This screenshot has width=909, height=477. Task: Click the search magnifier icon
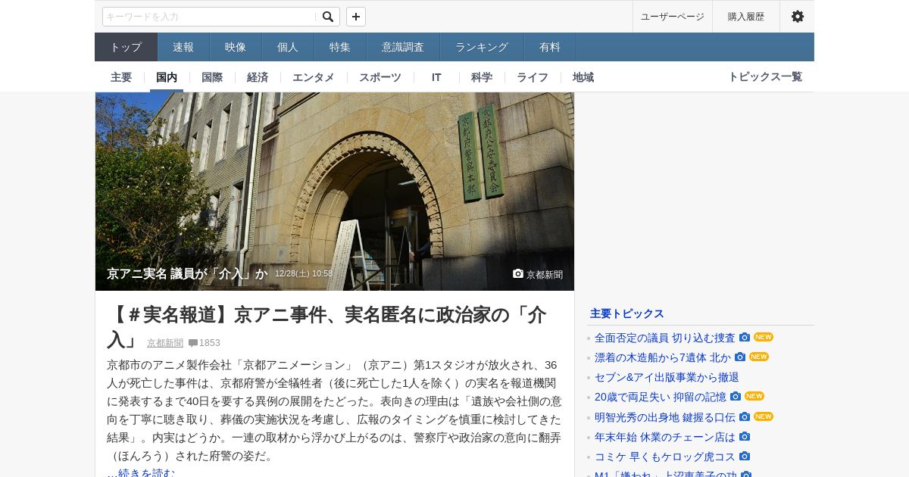(328, 17)
